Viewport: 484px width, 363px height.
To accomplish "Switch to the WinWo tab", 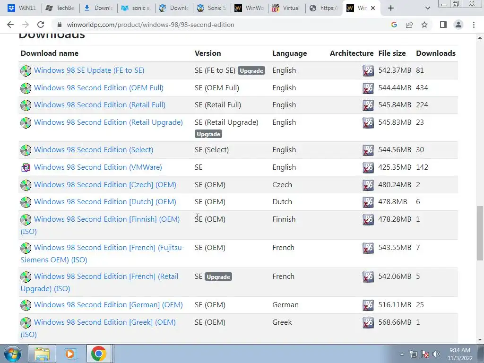I will pyautogui.click(x=250, y=8).
